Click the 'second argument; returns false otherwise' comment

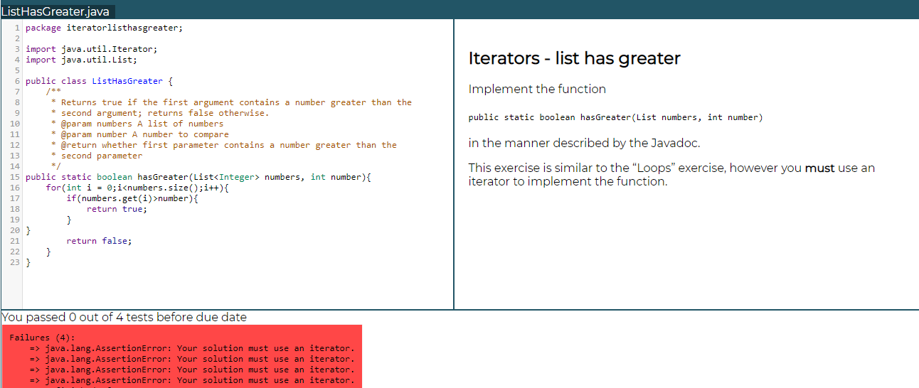[x=160, y=113]
